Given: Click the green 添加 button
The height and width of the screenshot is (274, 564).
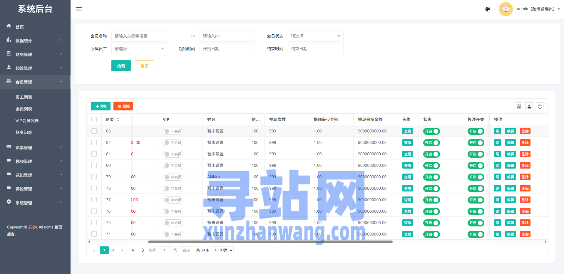Looking at the screenshot, I should pos(101,106).
